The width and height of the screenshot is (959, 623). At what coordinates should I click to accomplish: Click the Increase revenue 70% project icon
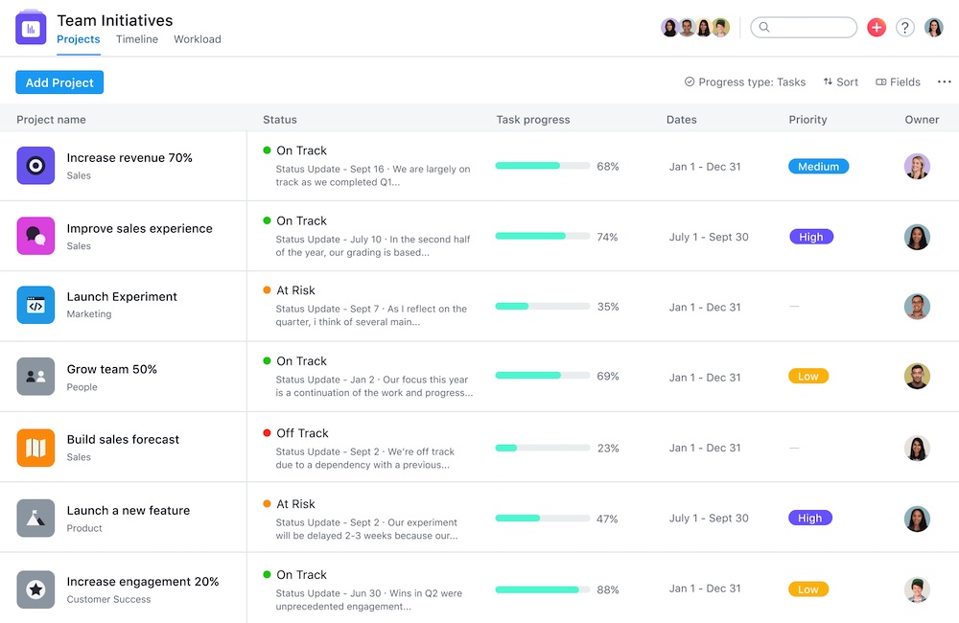pyautogui.click(x=35, y=166)
